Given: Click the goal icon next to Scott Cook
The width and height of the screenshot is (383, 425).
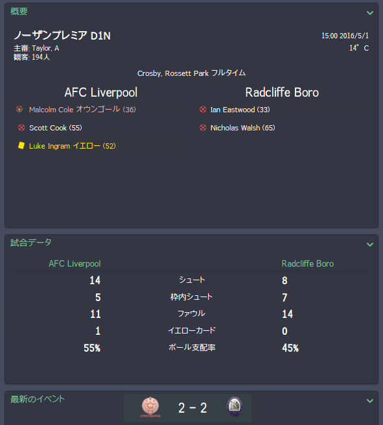Looking at the screenshot, I should (21, 128).
